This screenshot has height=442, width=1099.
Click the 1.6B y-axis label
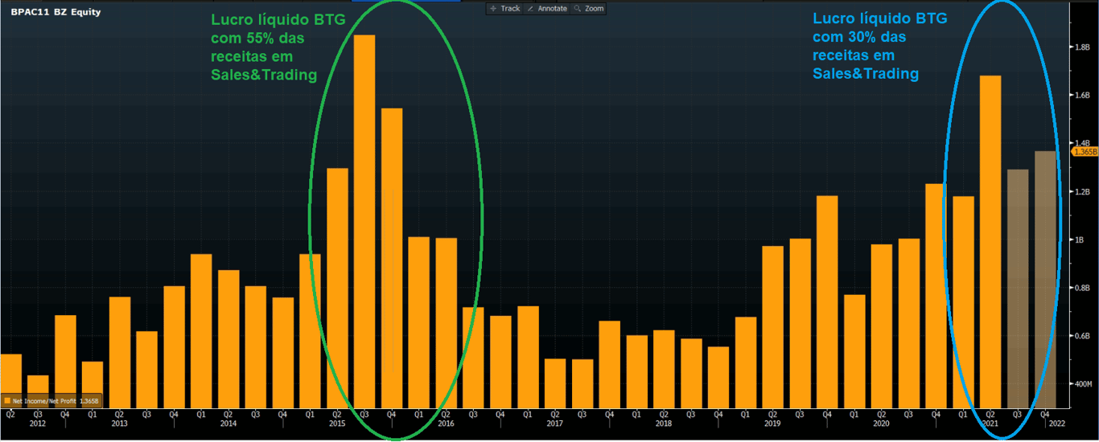point(1082,96)
